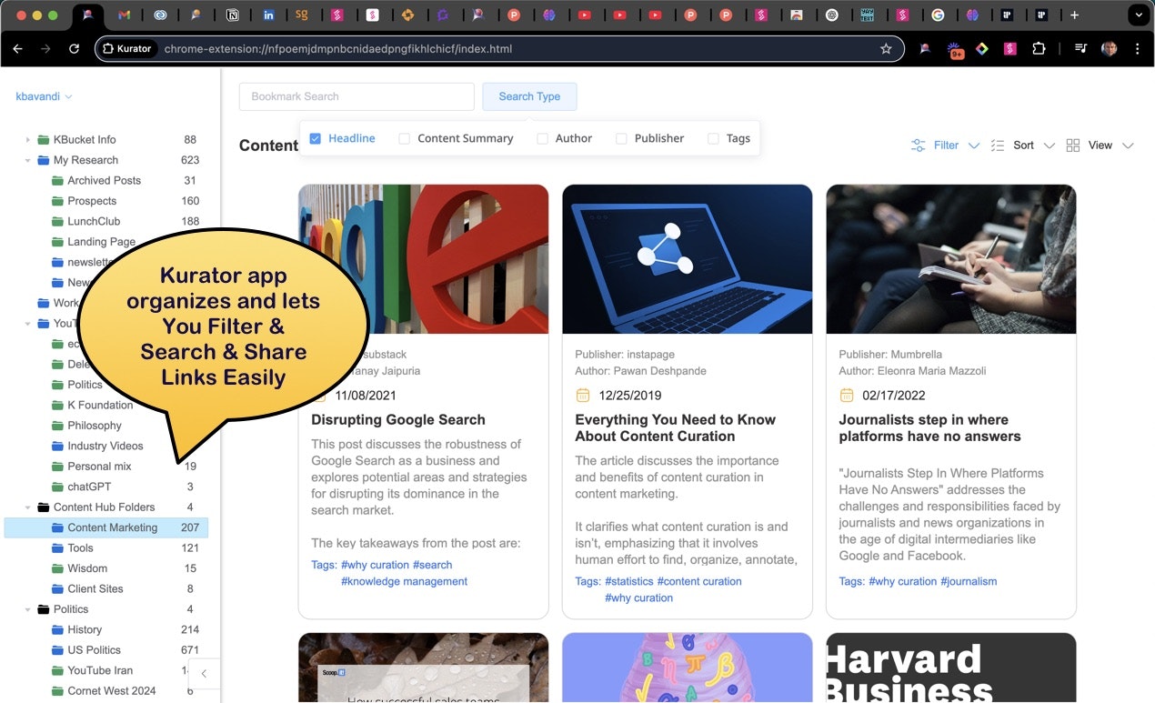Viewport: 1155px width, 703px height.
Task: Open the Chrome tab search dropdown
Action: tap(1138, 15)
